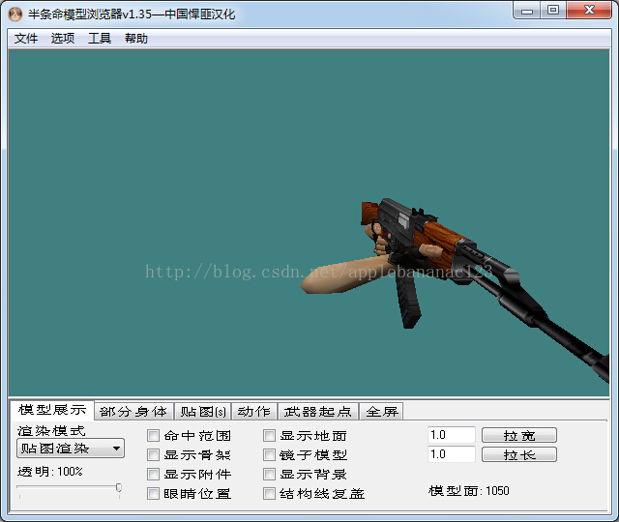This screenshot has width=619, height=522.
Task: Expand the 贴图渲染 render mode dropdown
Action: 71,449
